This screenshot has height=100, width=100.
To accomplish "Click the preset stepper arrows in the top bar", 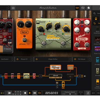I will coord(9,8).
